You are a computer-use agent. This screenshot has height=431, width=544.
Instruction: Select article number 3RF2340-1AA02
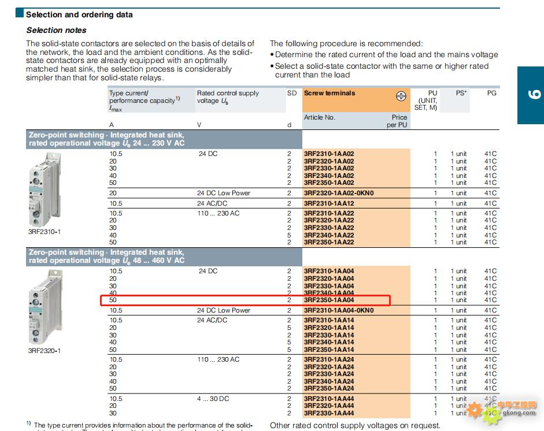coord(329,176)
